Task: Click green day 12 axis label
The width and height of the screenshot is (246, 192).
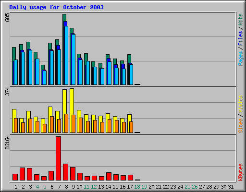Action: tap(94, 187)
